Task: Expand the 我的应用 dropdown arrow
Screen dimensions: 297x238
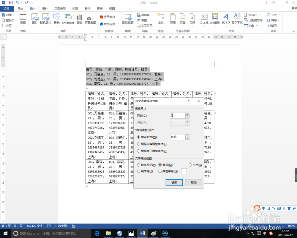Action: tap(118, 24)
